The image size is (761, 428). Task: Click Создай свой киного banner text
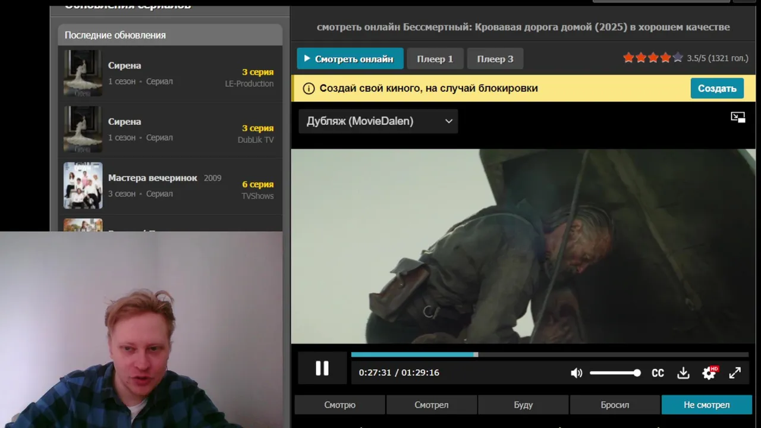tap(429, 88)
